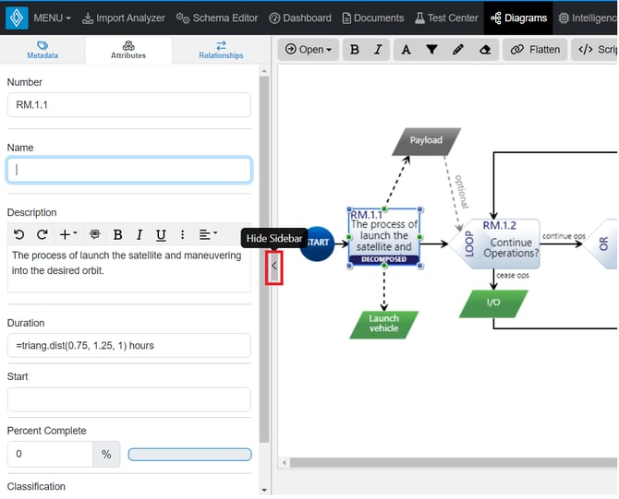Toggle underline in the Description editor
Image resolution: width=619 pixels, height=499 pixels.
(x=161, y=235)
